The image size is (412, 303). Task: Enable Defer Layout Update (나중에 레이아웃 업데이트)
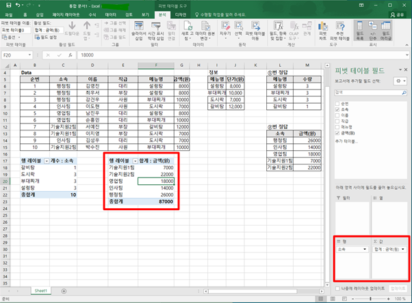[337, 288]
